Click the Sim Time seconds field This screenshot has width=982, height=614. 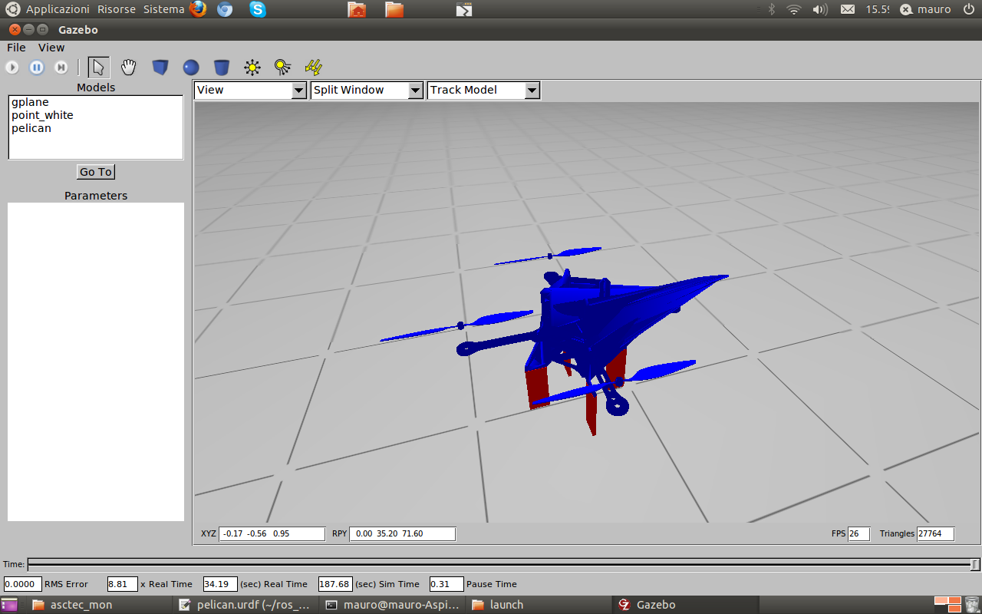pos(335,584)
